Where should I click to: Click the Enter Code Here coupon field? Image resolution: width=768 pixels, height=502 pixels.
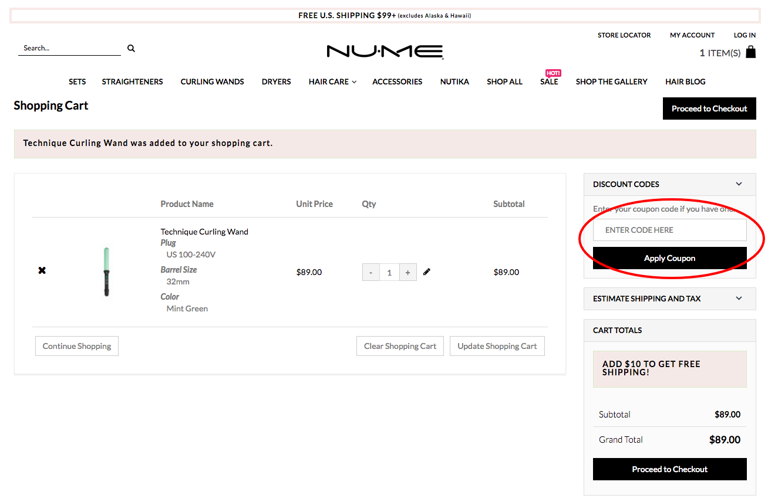669,230
